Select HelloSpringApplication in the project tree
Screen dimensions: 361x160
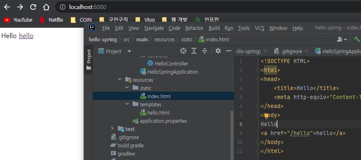tap(169, 72)
